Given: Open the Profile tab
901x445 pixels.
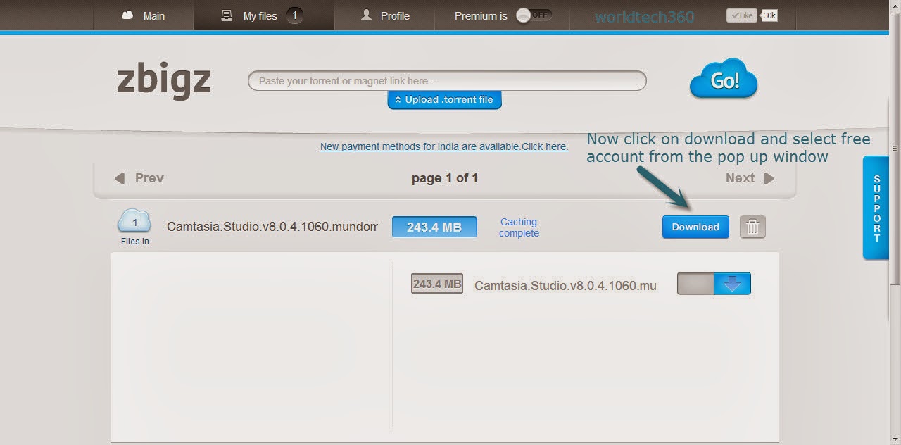Looking at the screenshot, I should click(x=384, y=15).
